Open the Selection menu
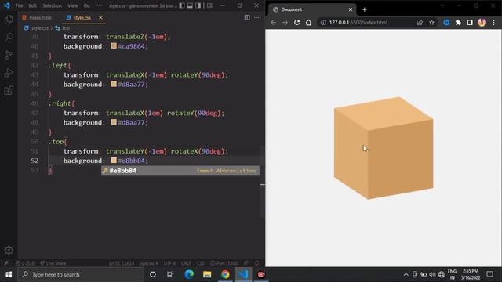The height and width of the screenshot is (282, 502). coord(52,5)
